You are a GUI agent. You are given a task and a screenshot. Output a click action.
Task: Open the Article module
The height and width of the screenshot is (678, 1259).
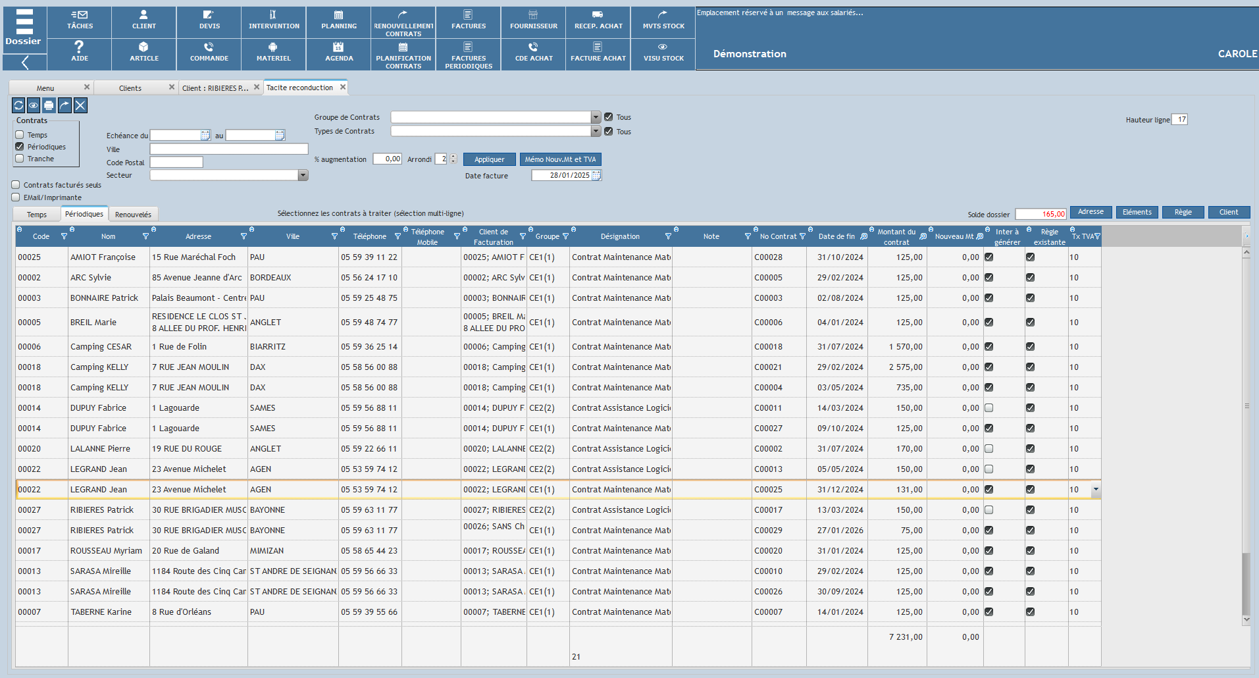[144, 54]
